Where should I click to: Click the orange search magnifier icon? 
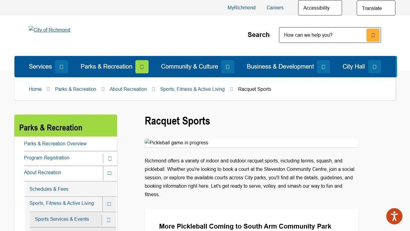[373, 35]
